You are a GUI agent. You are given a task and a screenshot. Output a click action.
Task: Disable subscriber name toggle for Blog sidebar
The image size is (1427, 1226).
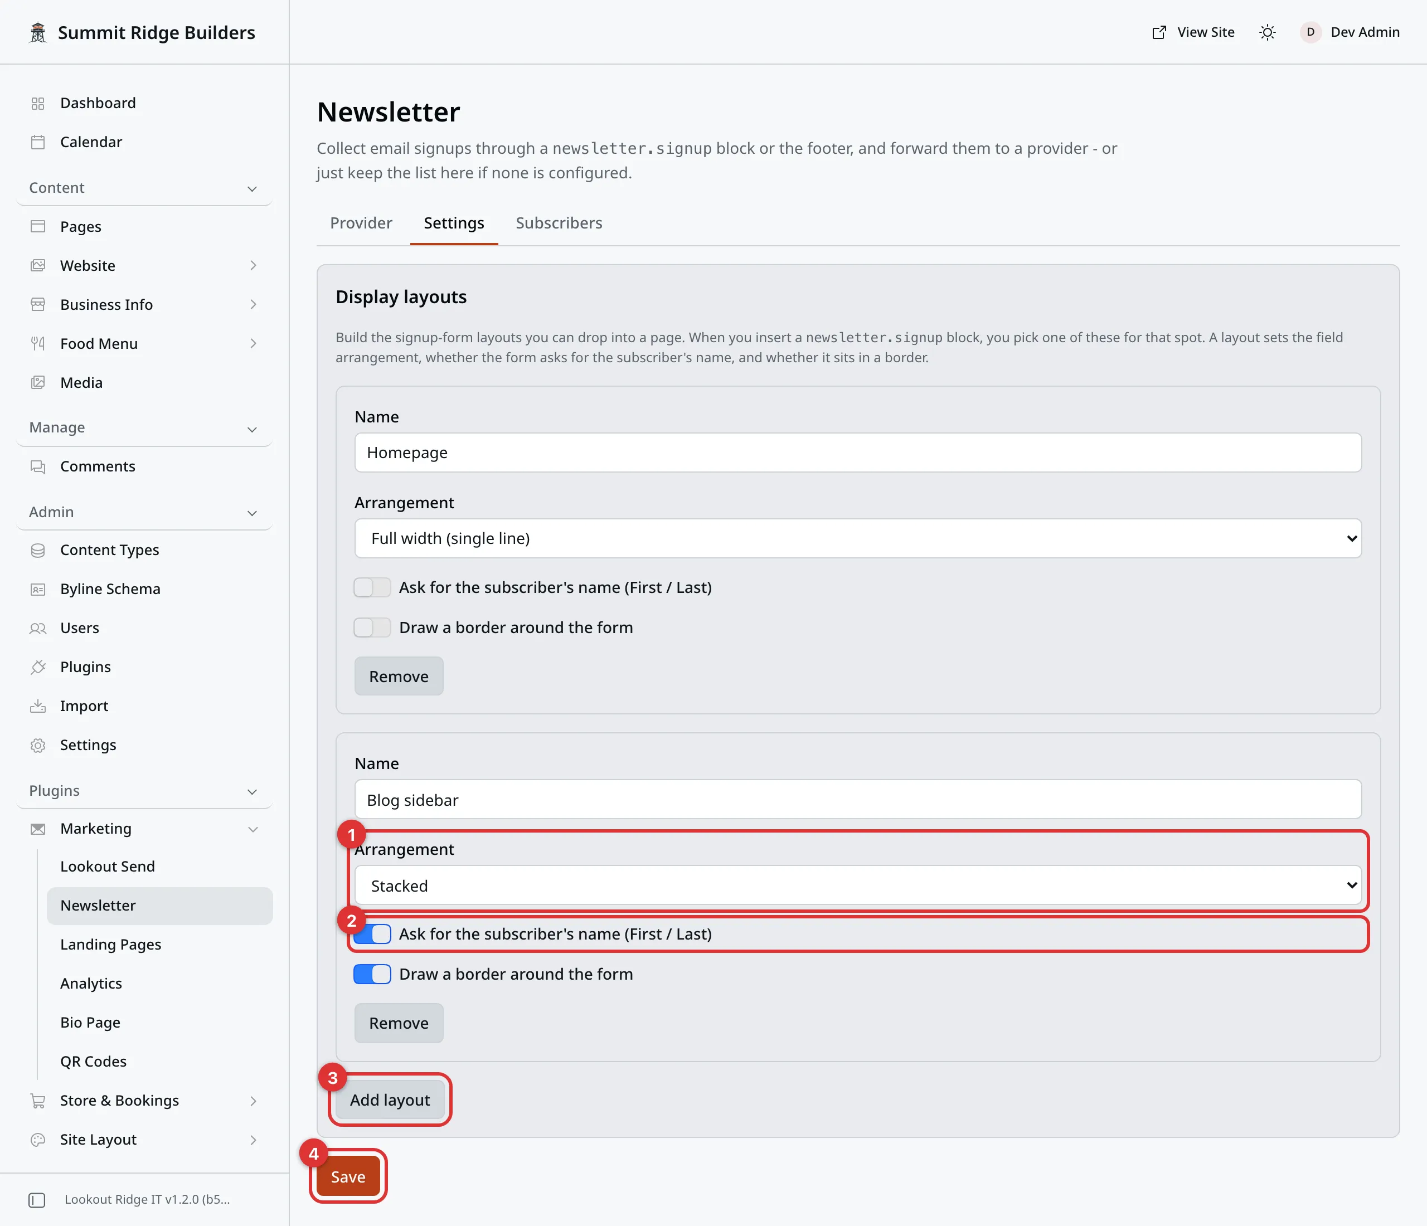(x=372, y=934)
